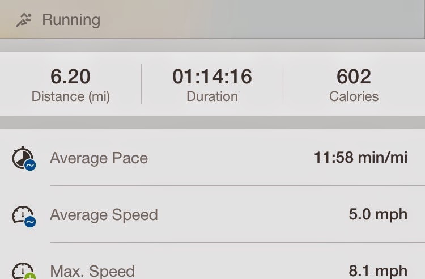
Task: Click the 11:58 min/mi pace value
Action: (x=360, y=157)
